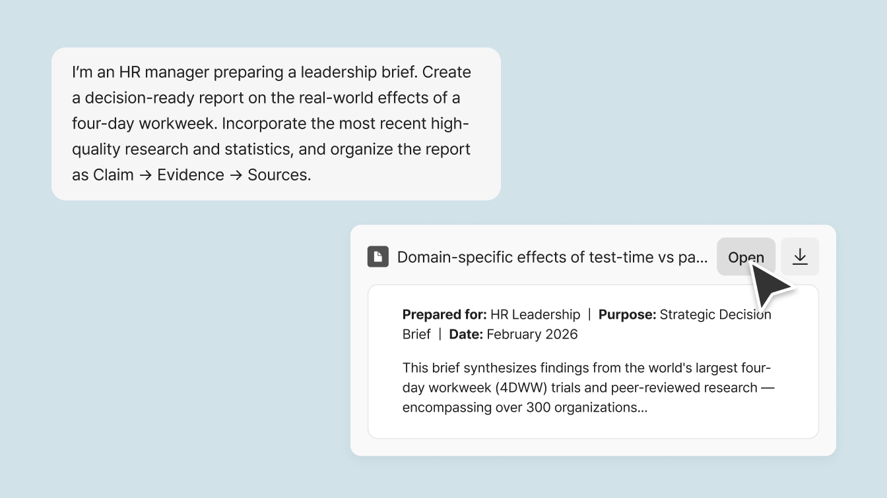This screenshot has height=498, width=887.
Task: Click the 'quality research and statistics' prompt line
Action: tap(181, 149)
